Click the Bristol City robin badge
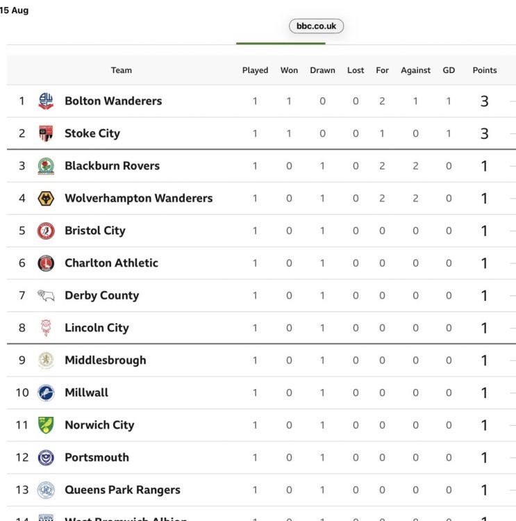The height and width of the screenshot is (521, 516). (x=46, y=231)
